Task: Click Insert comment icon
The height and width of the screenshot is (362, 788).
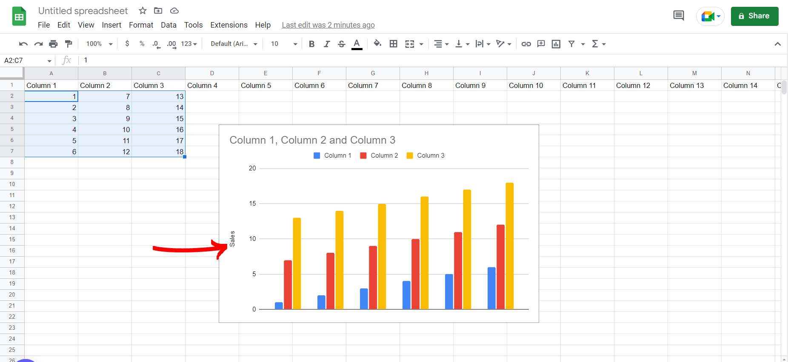Action: pos(541,44)
